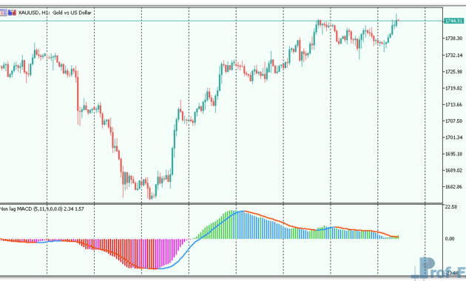Viewport: 466px width, 281px height.
Task: Click the 1707.50 price scale value
Action: point(453,121)
